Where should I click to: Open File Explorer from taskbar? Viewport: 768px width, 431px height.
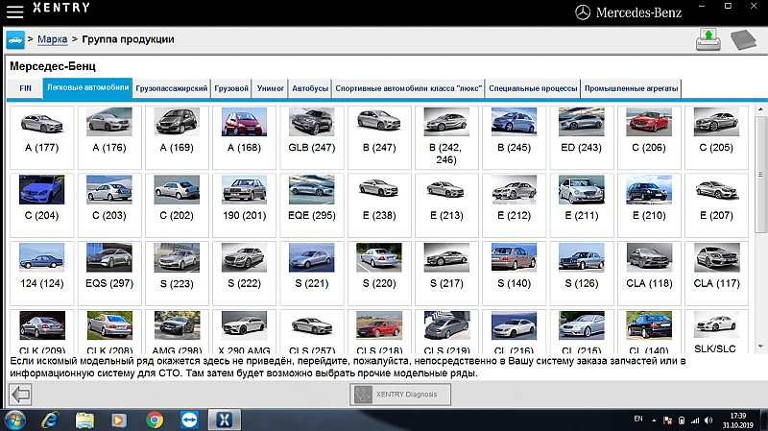click(84, 420)
